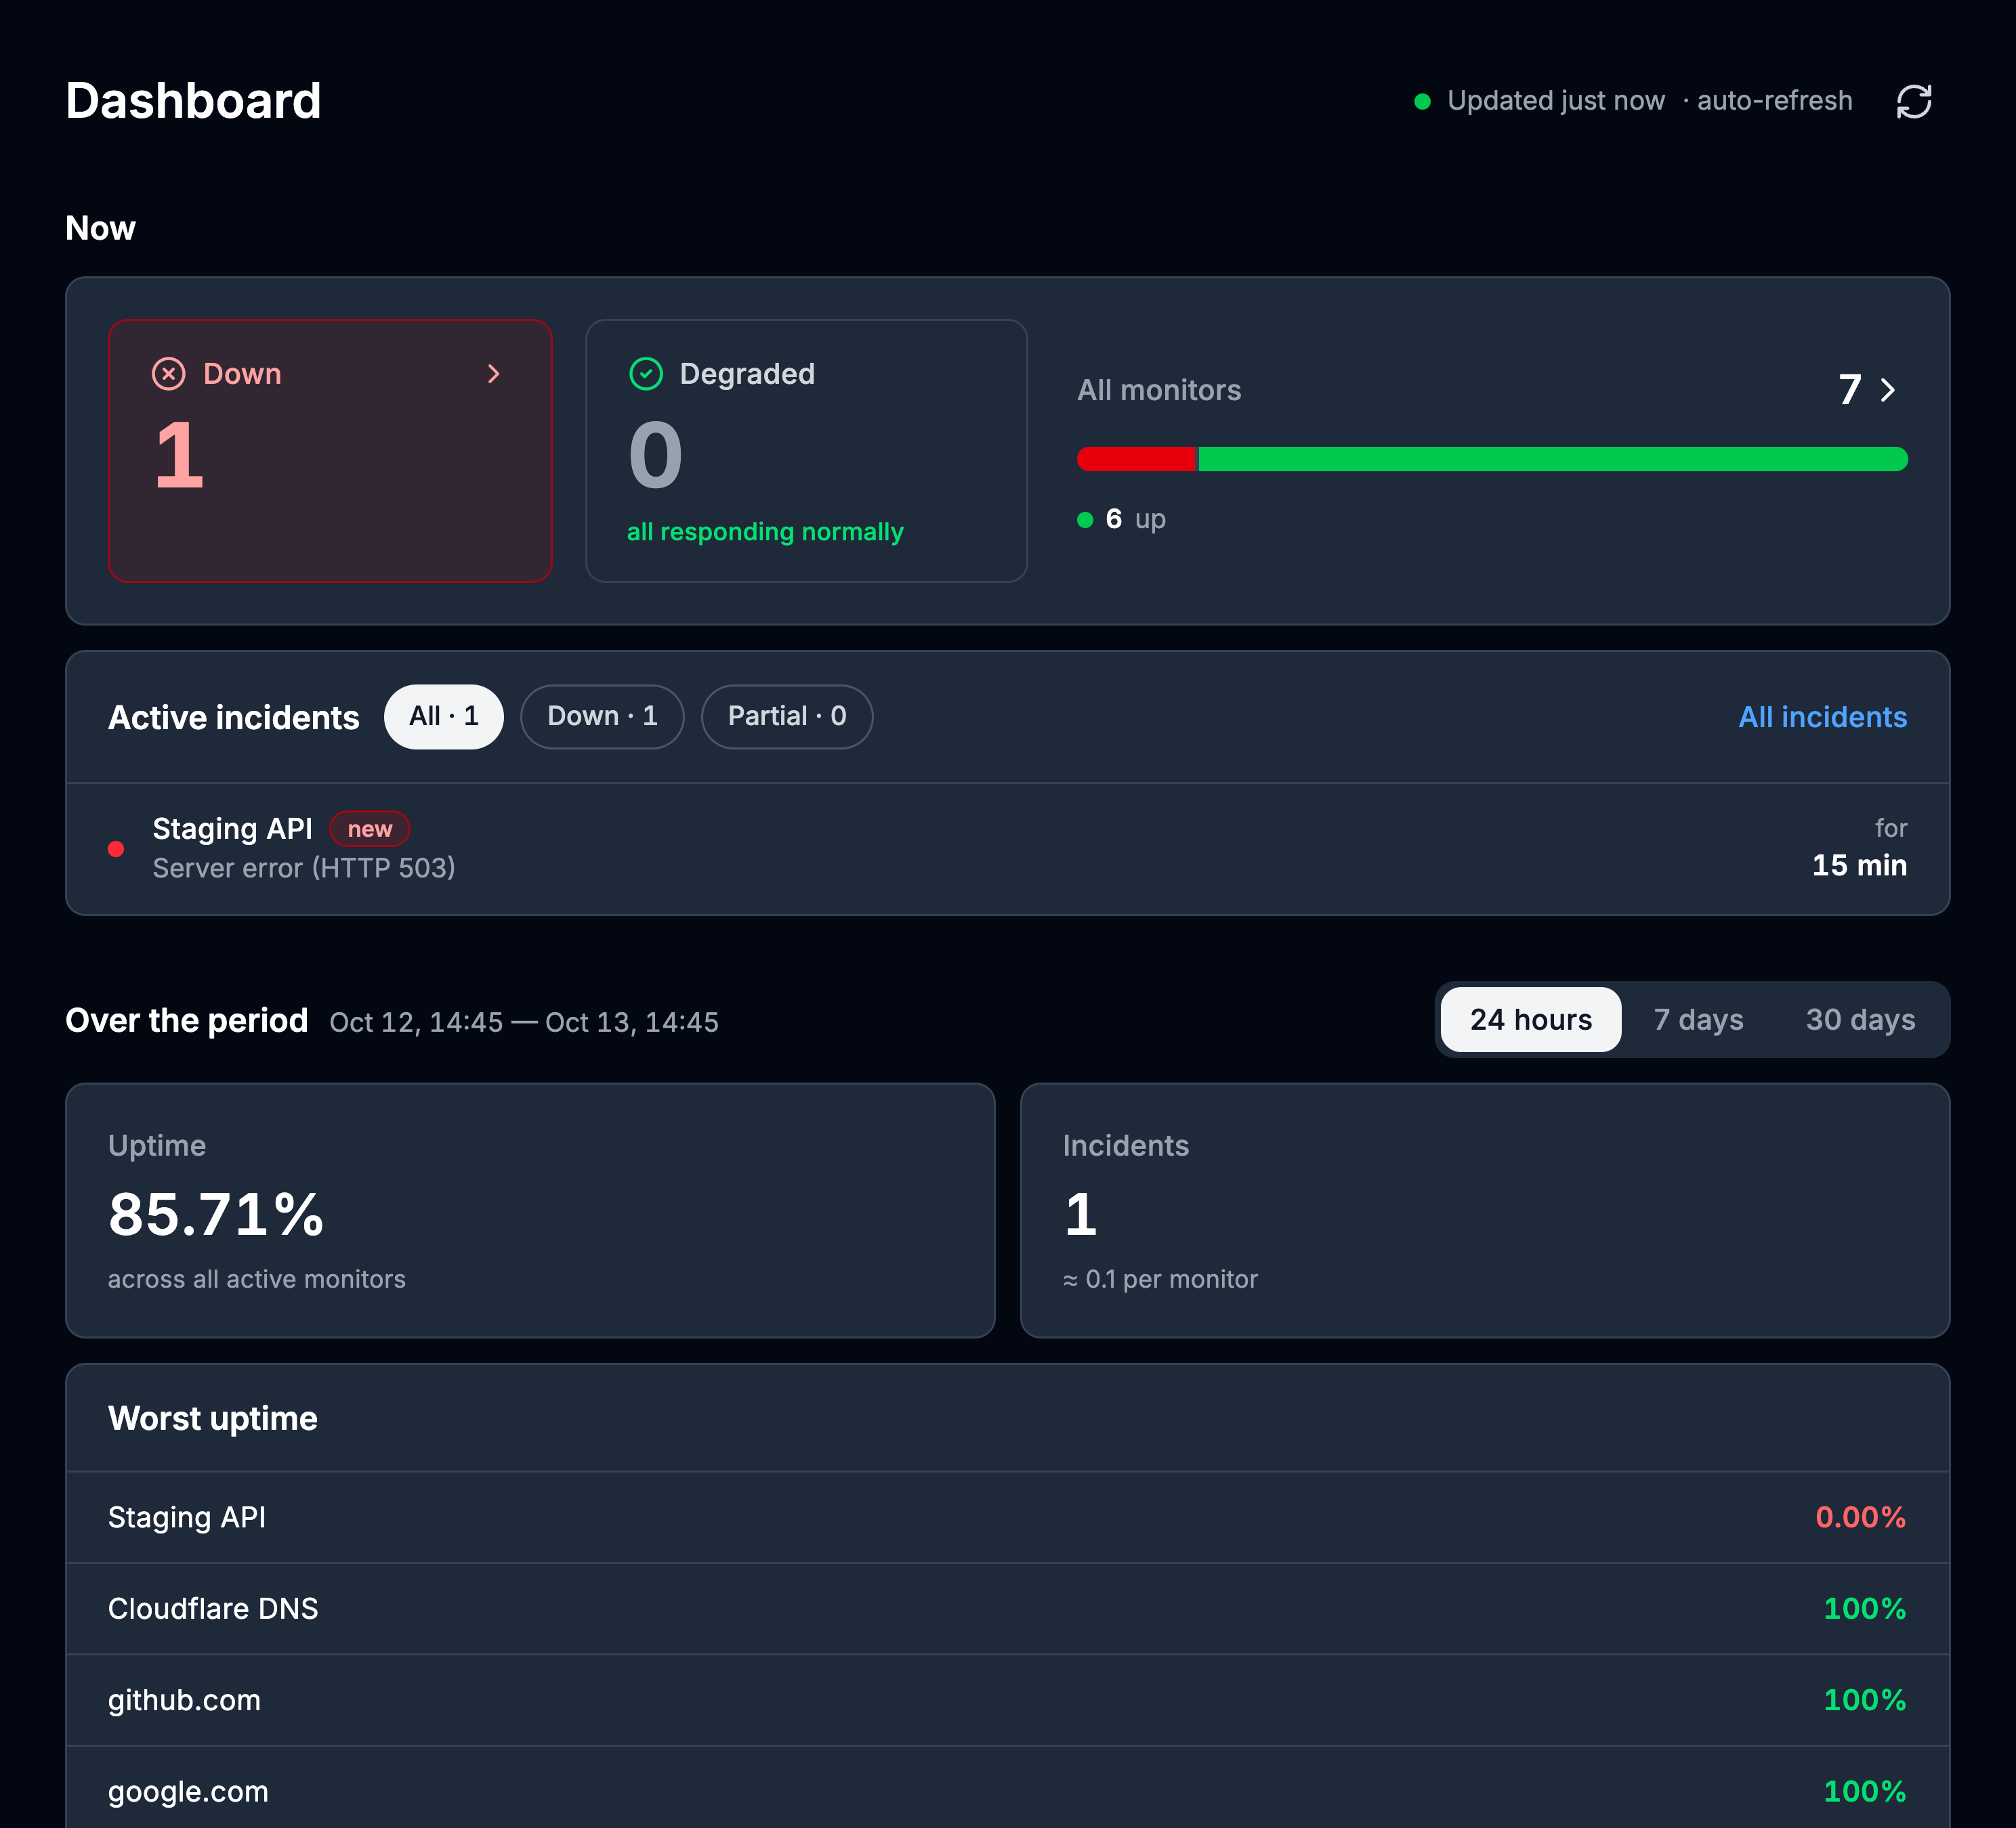Click the new badge on Staging API
The height and width of the screenshot is (1828, 2016).
pos(369,829)
